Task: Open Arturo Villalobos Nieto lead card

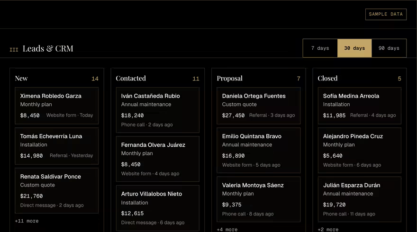Action: click(158, 208)
